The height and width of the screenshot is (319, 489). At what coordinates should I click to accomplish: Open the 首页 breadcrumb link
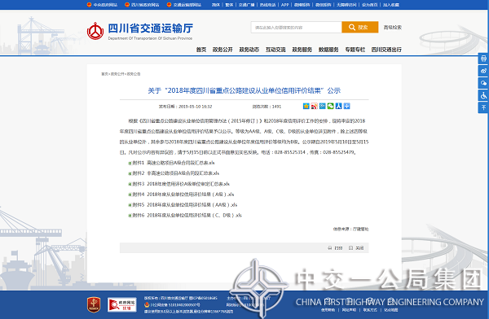click(104, 74)
